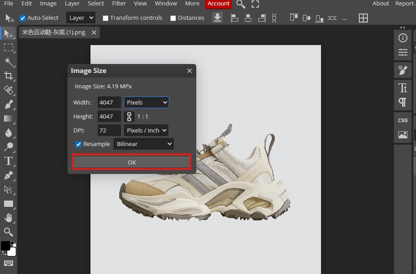Select the Hand tool

click(x=8, y=218)
